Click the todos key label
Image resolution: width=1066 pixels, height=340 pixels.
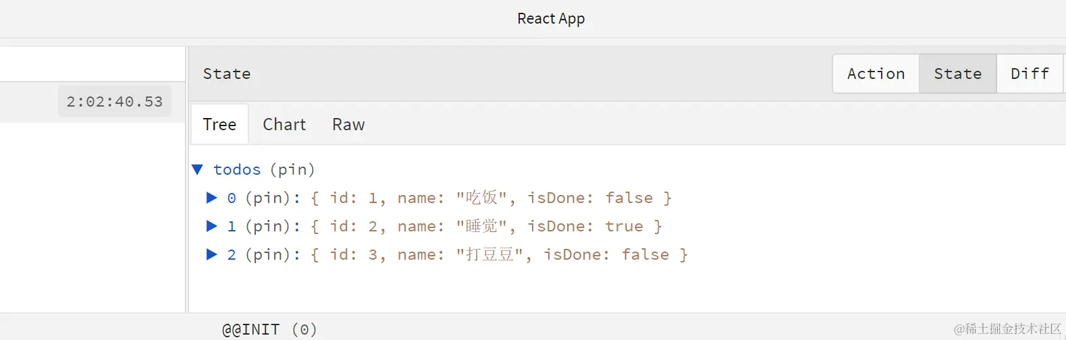[x=237, y=169]
